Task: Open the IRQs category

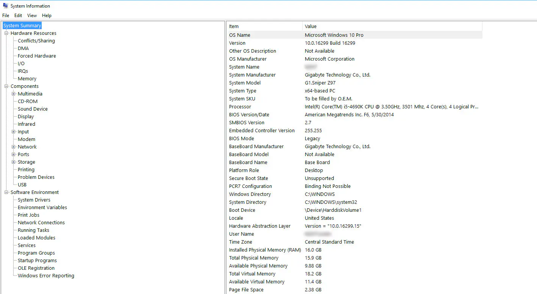Action: pyautogui.click(x=23, y=71)
